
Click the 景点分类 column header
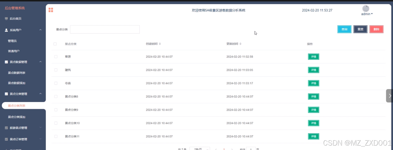(71, 44)
